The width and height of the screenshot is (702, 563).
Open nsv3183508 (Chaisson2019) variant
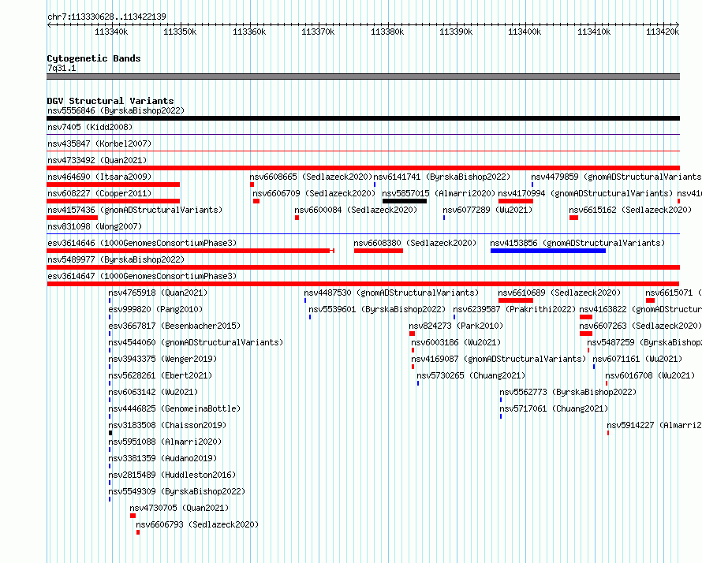pos(167,425)
